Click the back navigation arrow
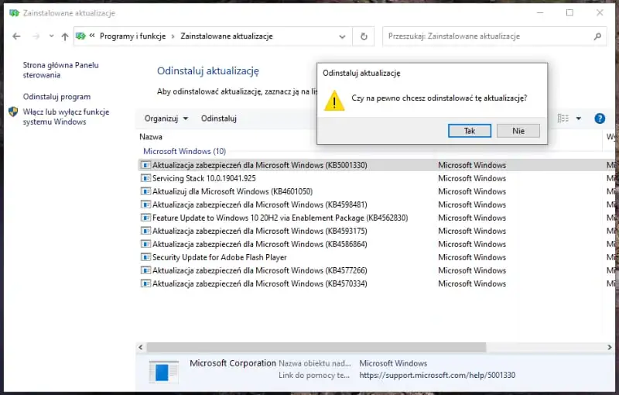619x395 pixels. click(x=16, y=36)
